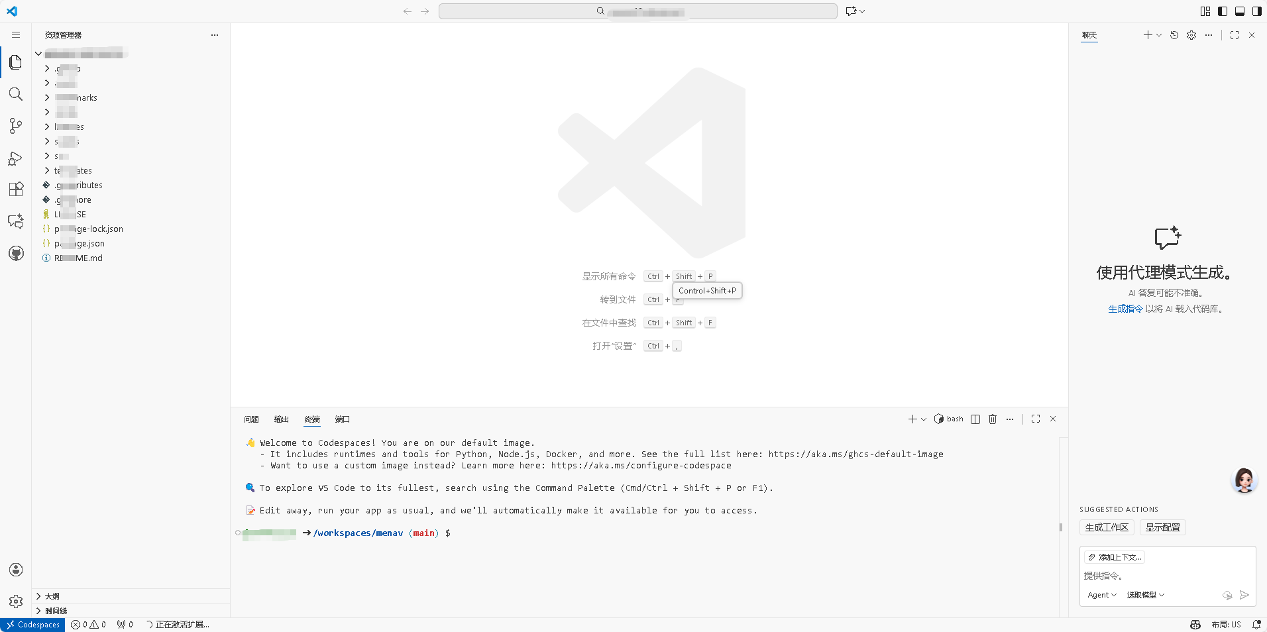Click the 显示配置 button
The image size is (1267, 632).
pos(1163,527)
